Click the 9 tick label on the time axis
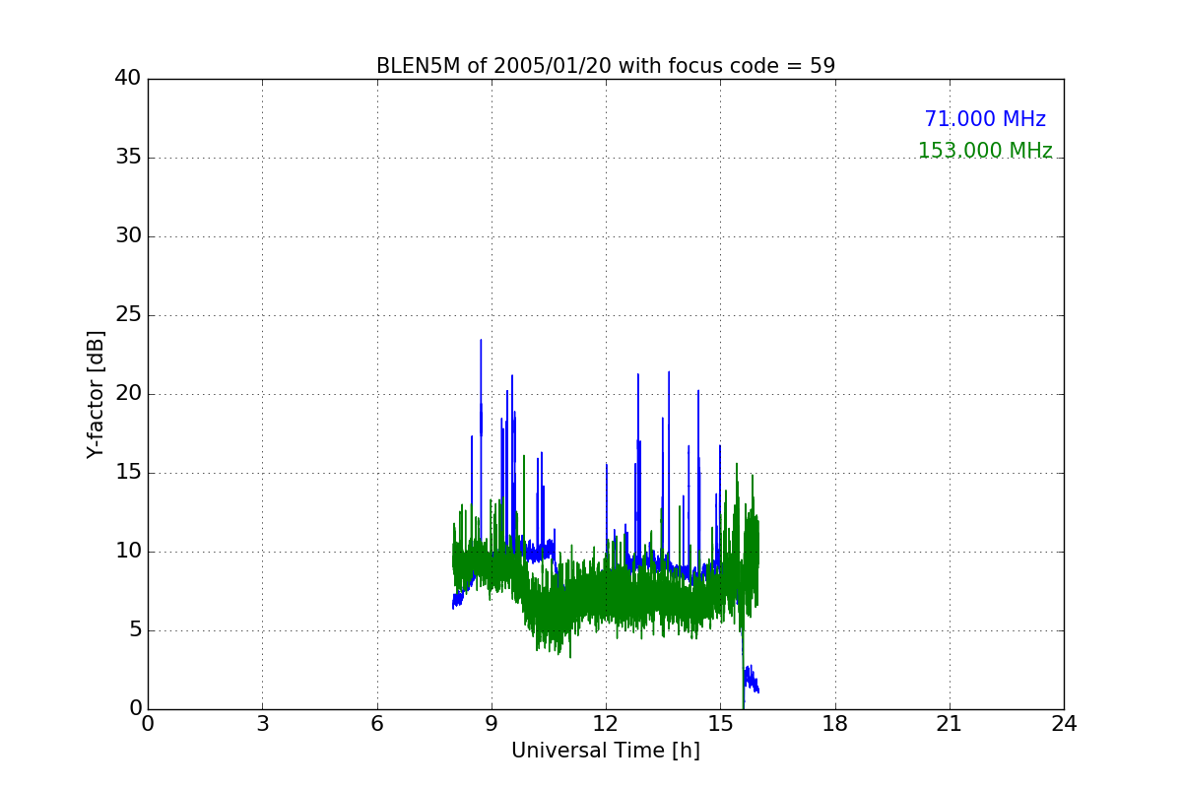Image resolution: width=1182 pixels, height=788 pixels. pos(492,724)
